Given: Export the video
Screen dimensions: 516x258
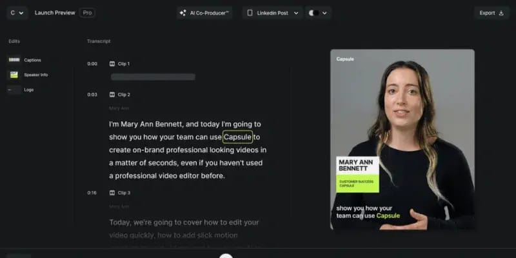Looking at the screenshot, I should click(x=491, y=13).
